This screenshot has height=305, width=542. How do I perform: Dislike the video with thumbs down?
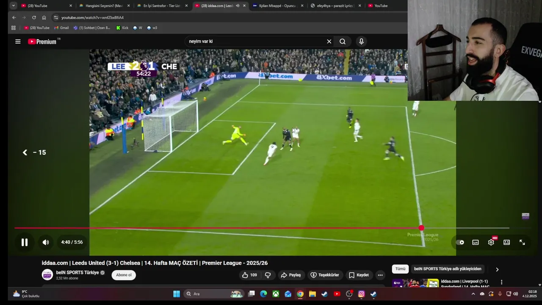click(x=268, y=275)
